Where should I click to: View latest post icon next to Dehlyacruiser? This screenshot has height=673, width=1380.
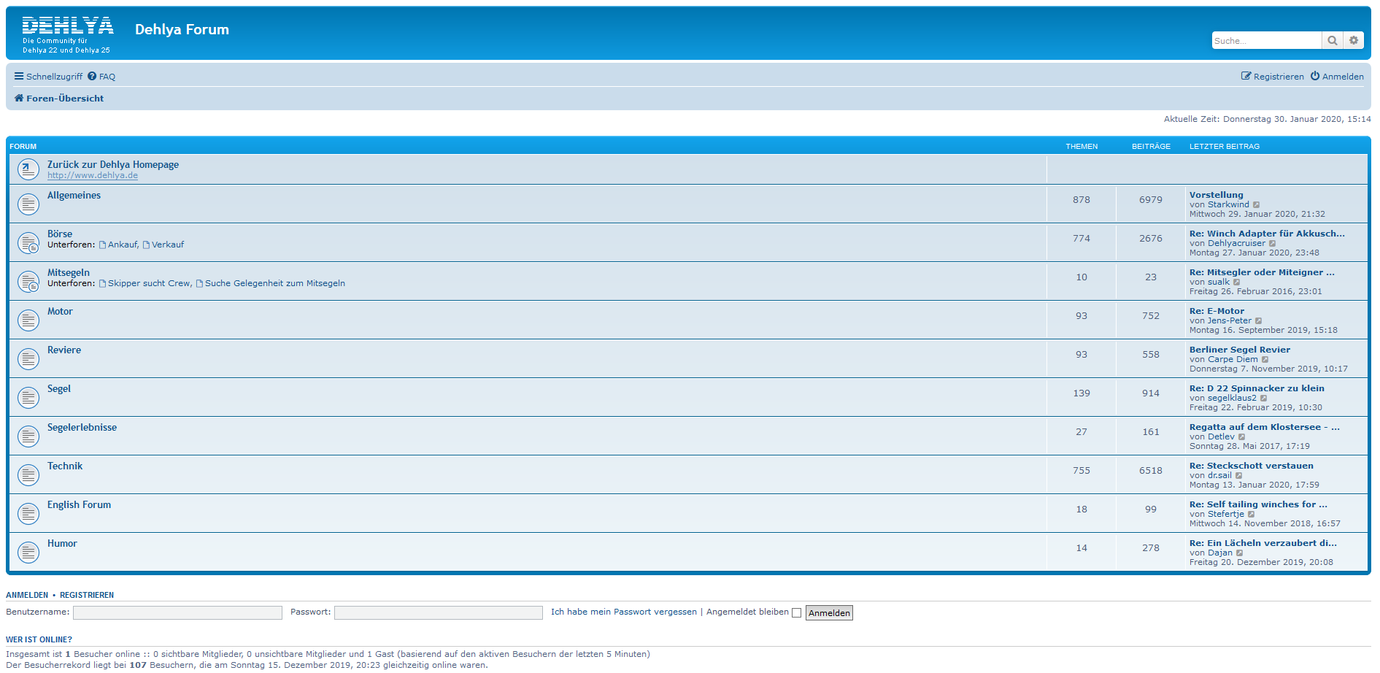pos(1272,244)
